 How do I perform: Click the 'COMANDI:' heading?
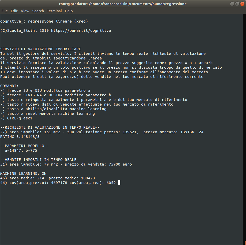[x=9, y=86]
